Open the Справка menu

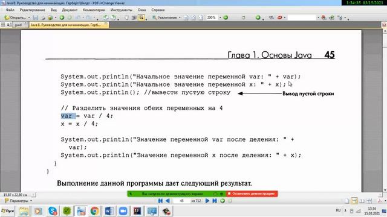tap(158, 10)
